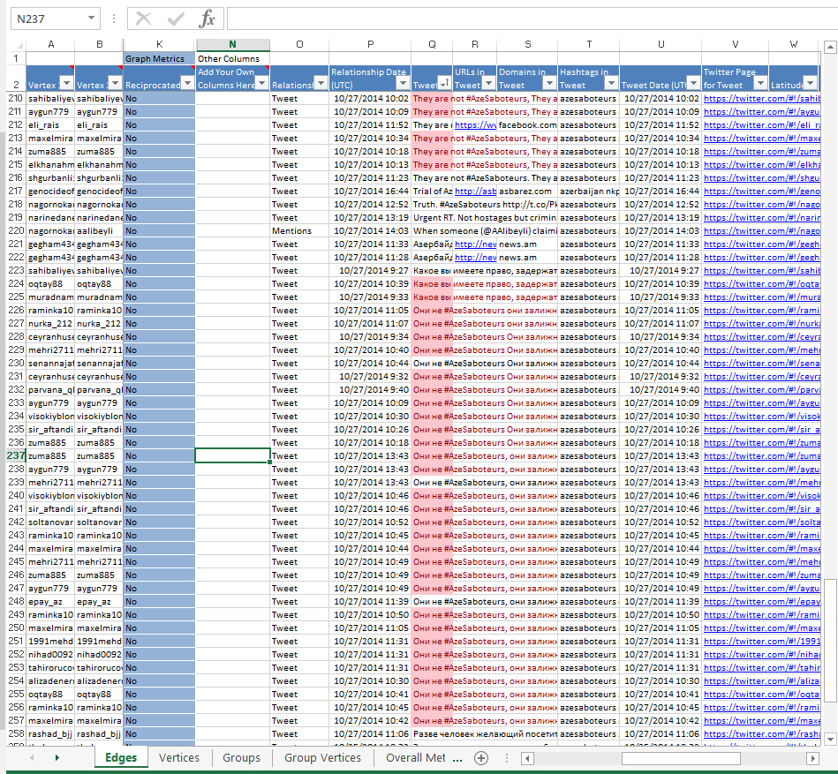The width and height of the screenshot is (838, 774).
Task: Click vertical scrollbar up arrow
Action: click(831, 48)
